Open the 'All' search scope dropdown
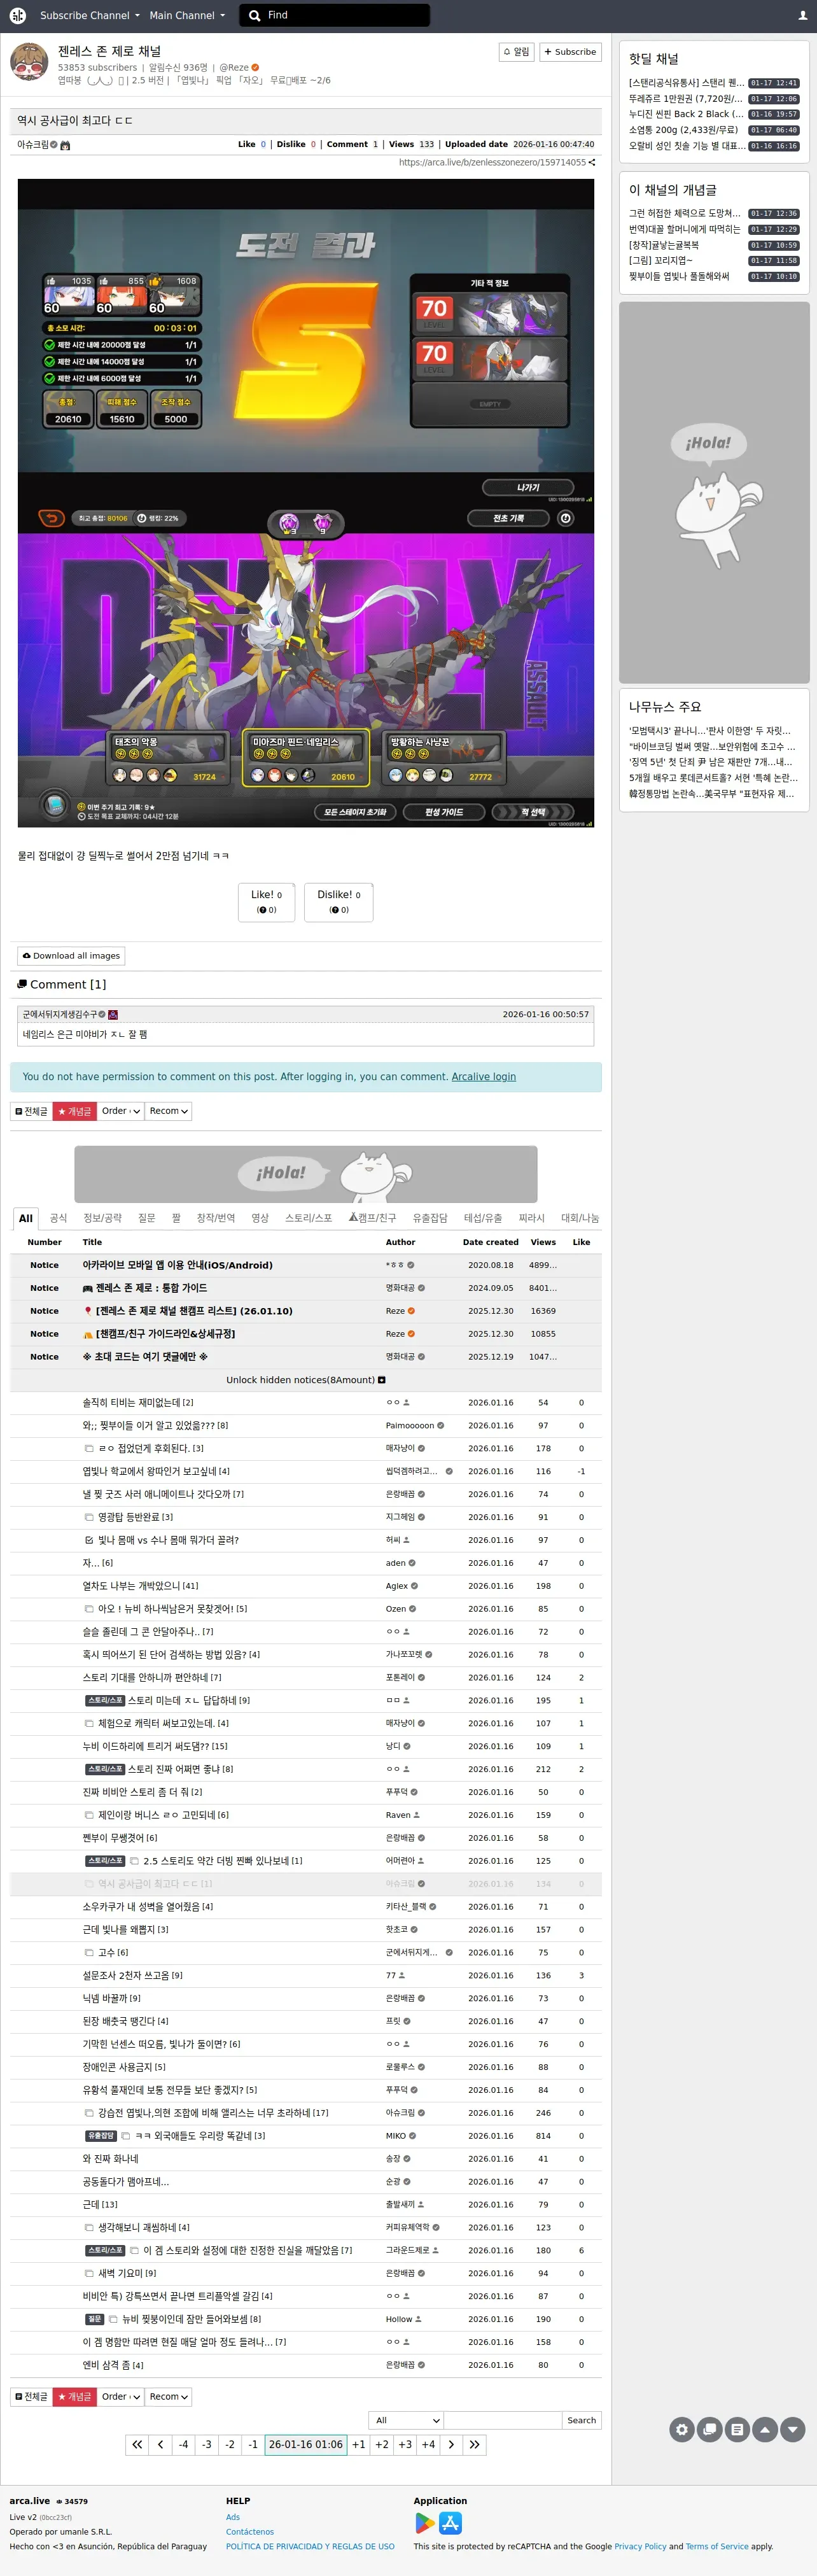The width and height of the screenshot is (817, 2576). pos(406,2420)
